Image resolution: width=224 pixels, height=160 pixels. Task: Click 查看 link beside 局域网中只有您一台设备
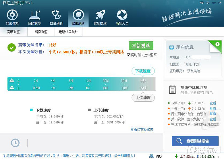(213, 113)
